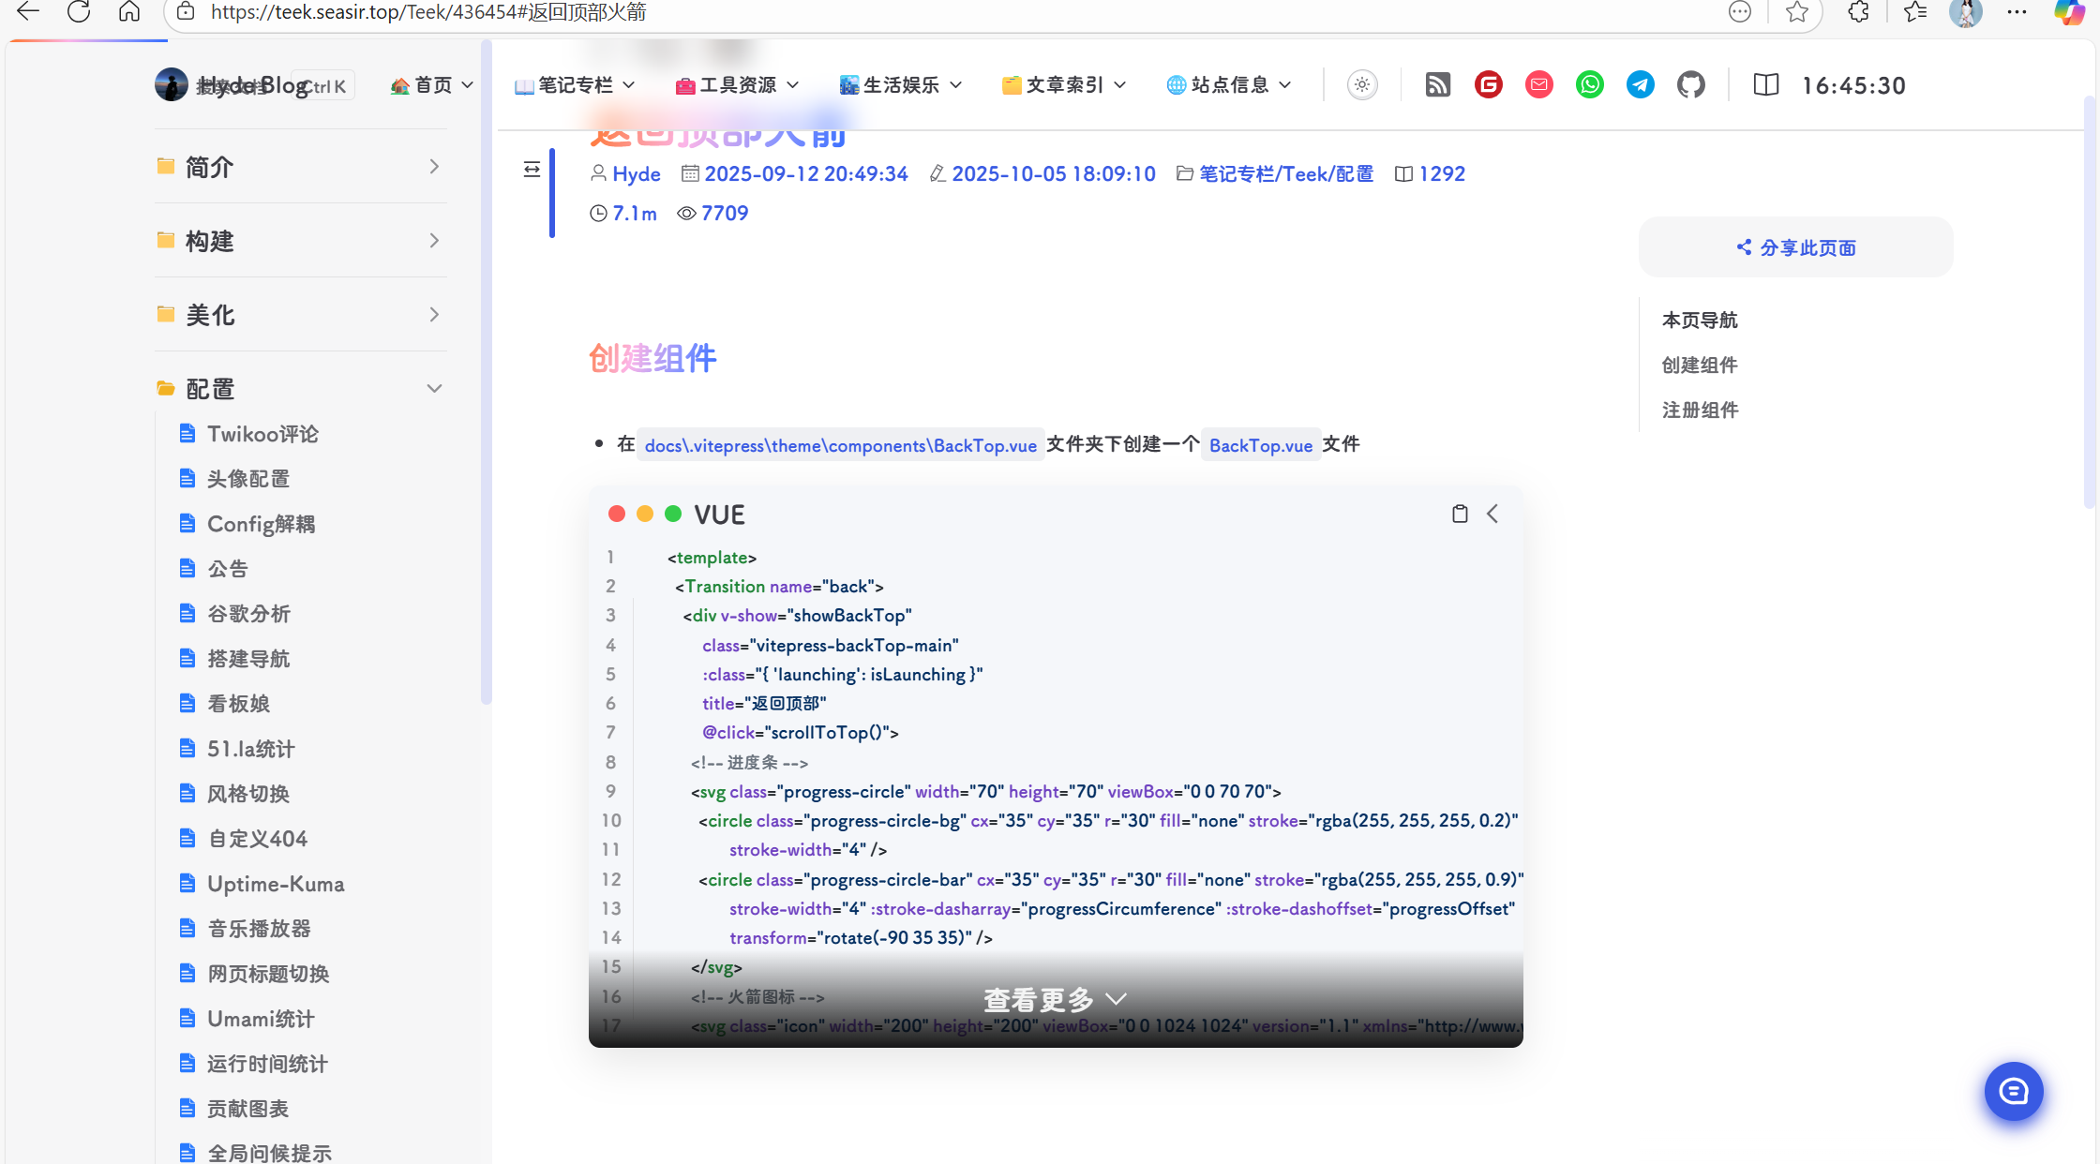Click the GitHub icon in navbar
Viewport: 2100px width, 1164px height.
[x=1690, y=85]
